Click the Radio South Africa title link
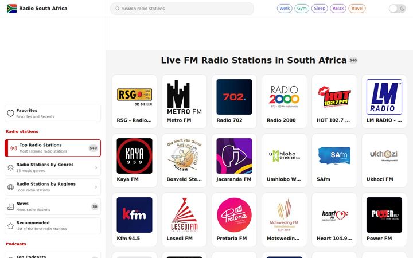413x258 pixels. coord(43,9)
